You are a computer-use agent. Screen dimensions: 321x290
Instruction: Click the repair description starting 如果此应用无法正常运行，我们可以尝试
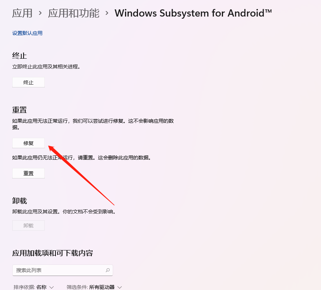93,124
